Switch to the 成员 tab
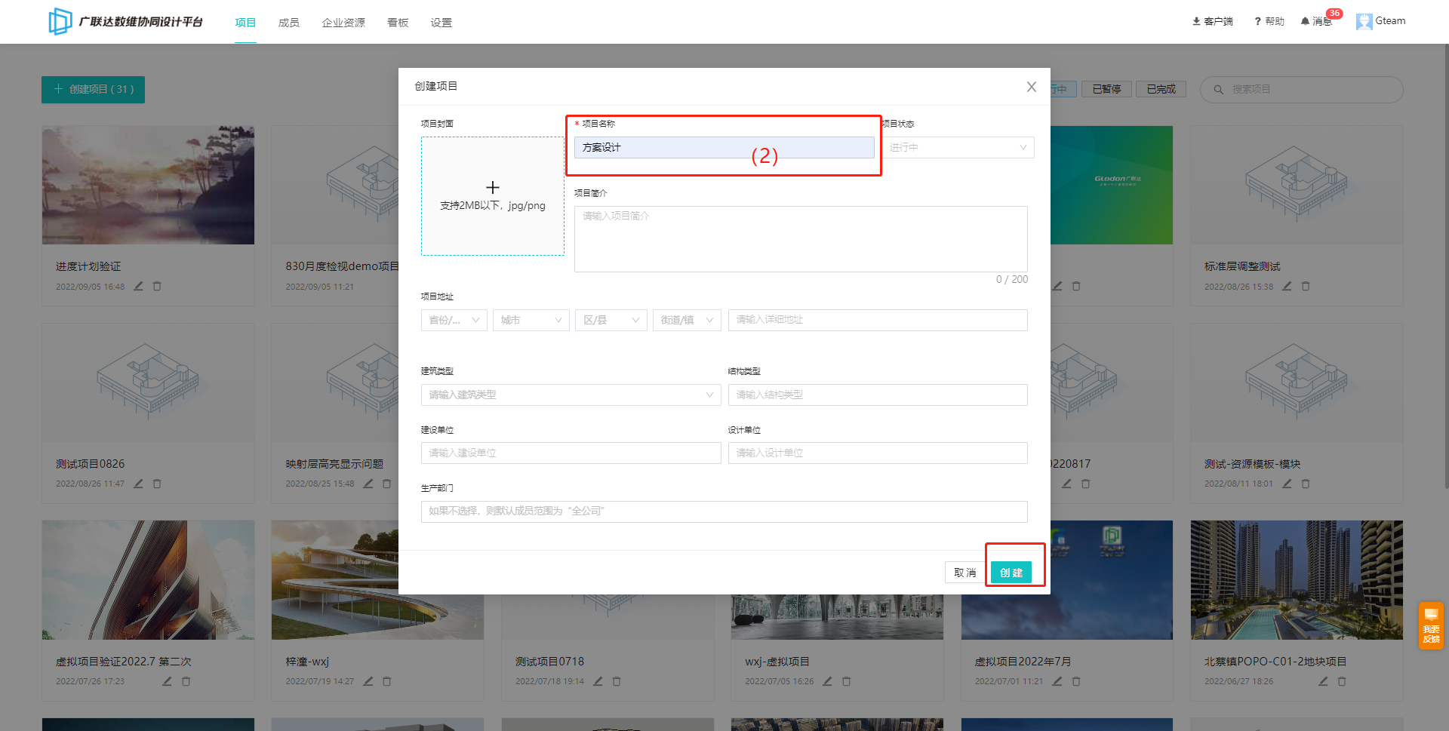Viewport: 1449px width, 731px height. (289, 23)
